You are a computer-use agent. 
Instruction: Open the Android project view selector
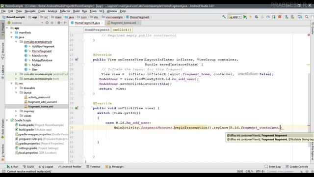click(x=25, y=23)
